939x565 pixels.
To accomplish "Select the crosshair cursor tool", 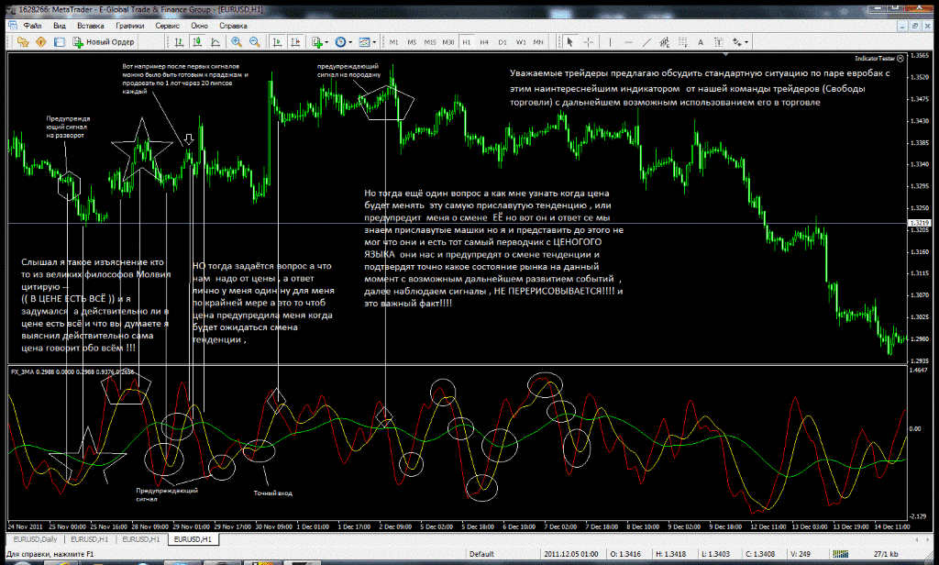I will pyautogui.click(x=588, y=42).
